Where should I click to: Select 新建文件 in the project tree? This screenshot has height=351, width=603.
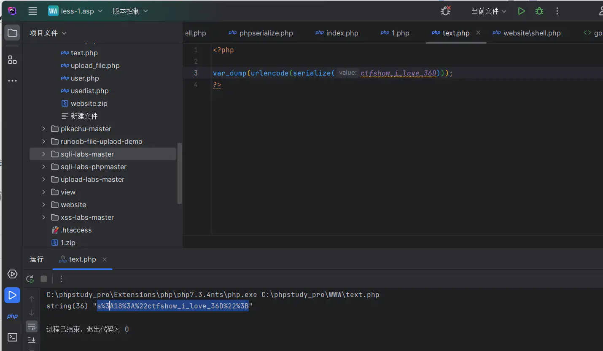pyautogui.click(x=80, y=116)
